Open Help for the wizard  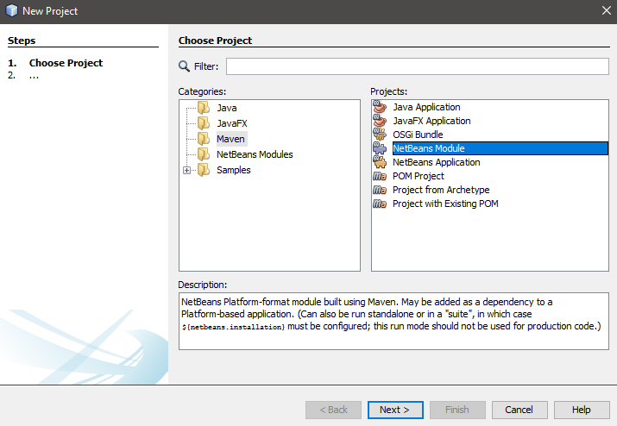pyautogui.click(x=581, y=410)
